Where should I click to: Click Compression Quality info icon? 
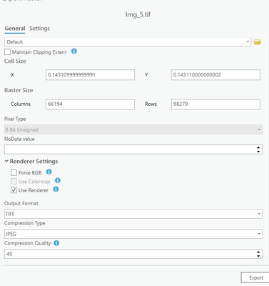pyautogui.click(x=56, y=243)
